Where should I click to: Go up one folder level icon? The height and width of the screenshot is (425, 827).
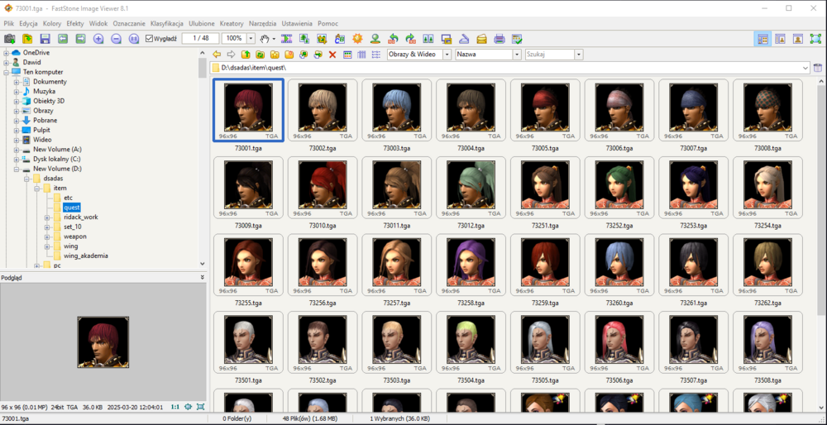(x=246, y=55)
